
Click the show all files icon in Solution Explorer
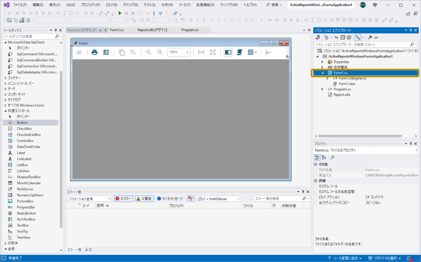[349, 37]
